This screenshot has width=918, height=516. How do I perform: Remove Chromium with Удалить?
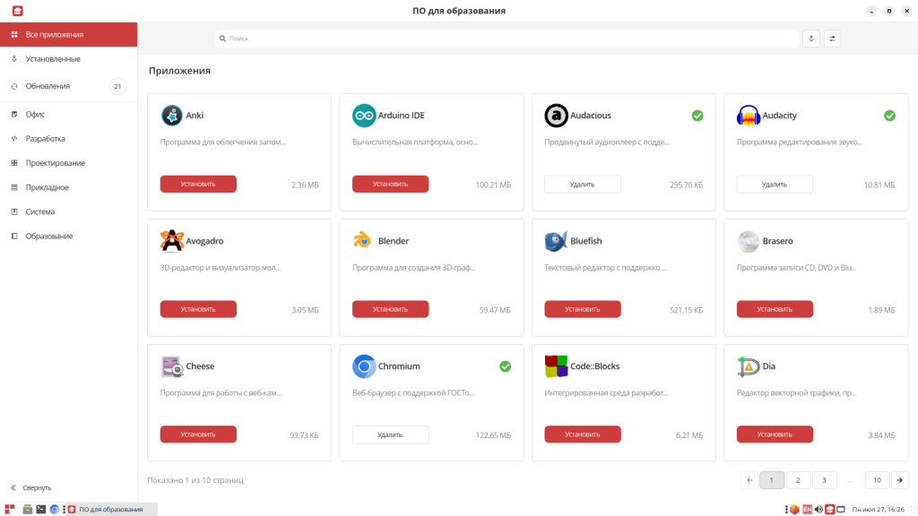coord(391,434)
